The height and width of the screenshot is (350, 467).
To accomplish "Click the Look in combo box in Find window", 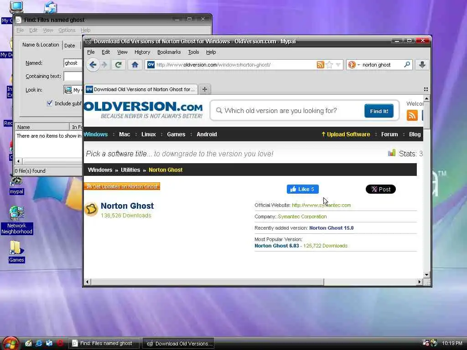I will [73, 90].
